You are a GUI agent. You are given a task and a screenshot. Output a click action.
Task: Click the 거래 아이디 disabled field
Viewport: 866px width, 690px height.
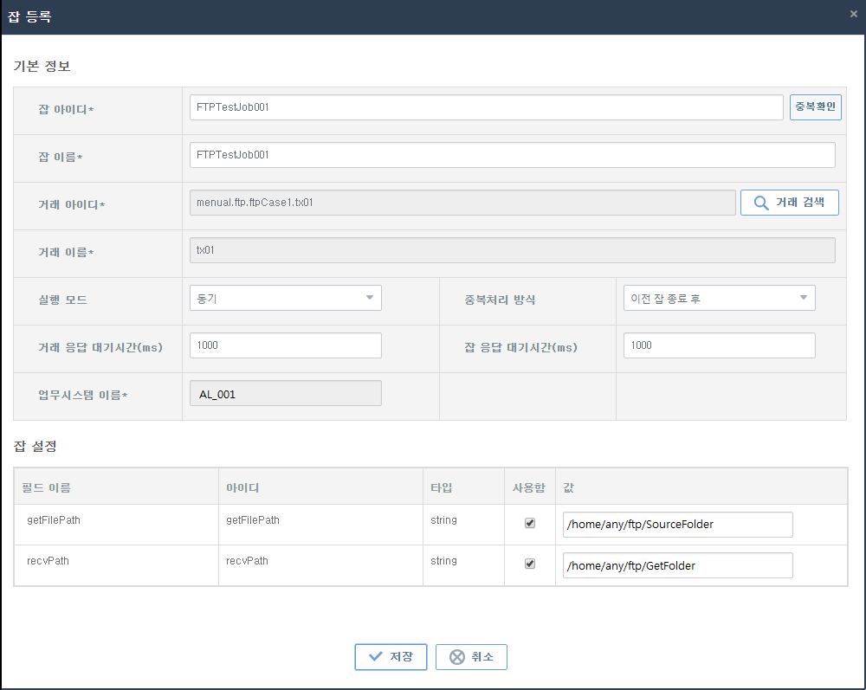point(462,203)
